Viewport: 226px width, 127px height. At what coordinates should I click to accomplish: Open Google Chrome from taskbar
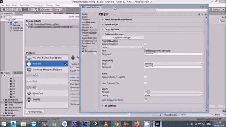(x=116, y=124)
